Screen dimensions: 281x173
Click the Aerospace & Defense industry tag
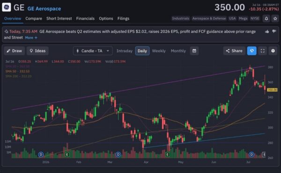209,18
